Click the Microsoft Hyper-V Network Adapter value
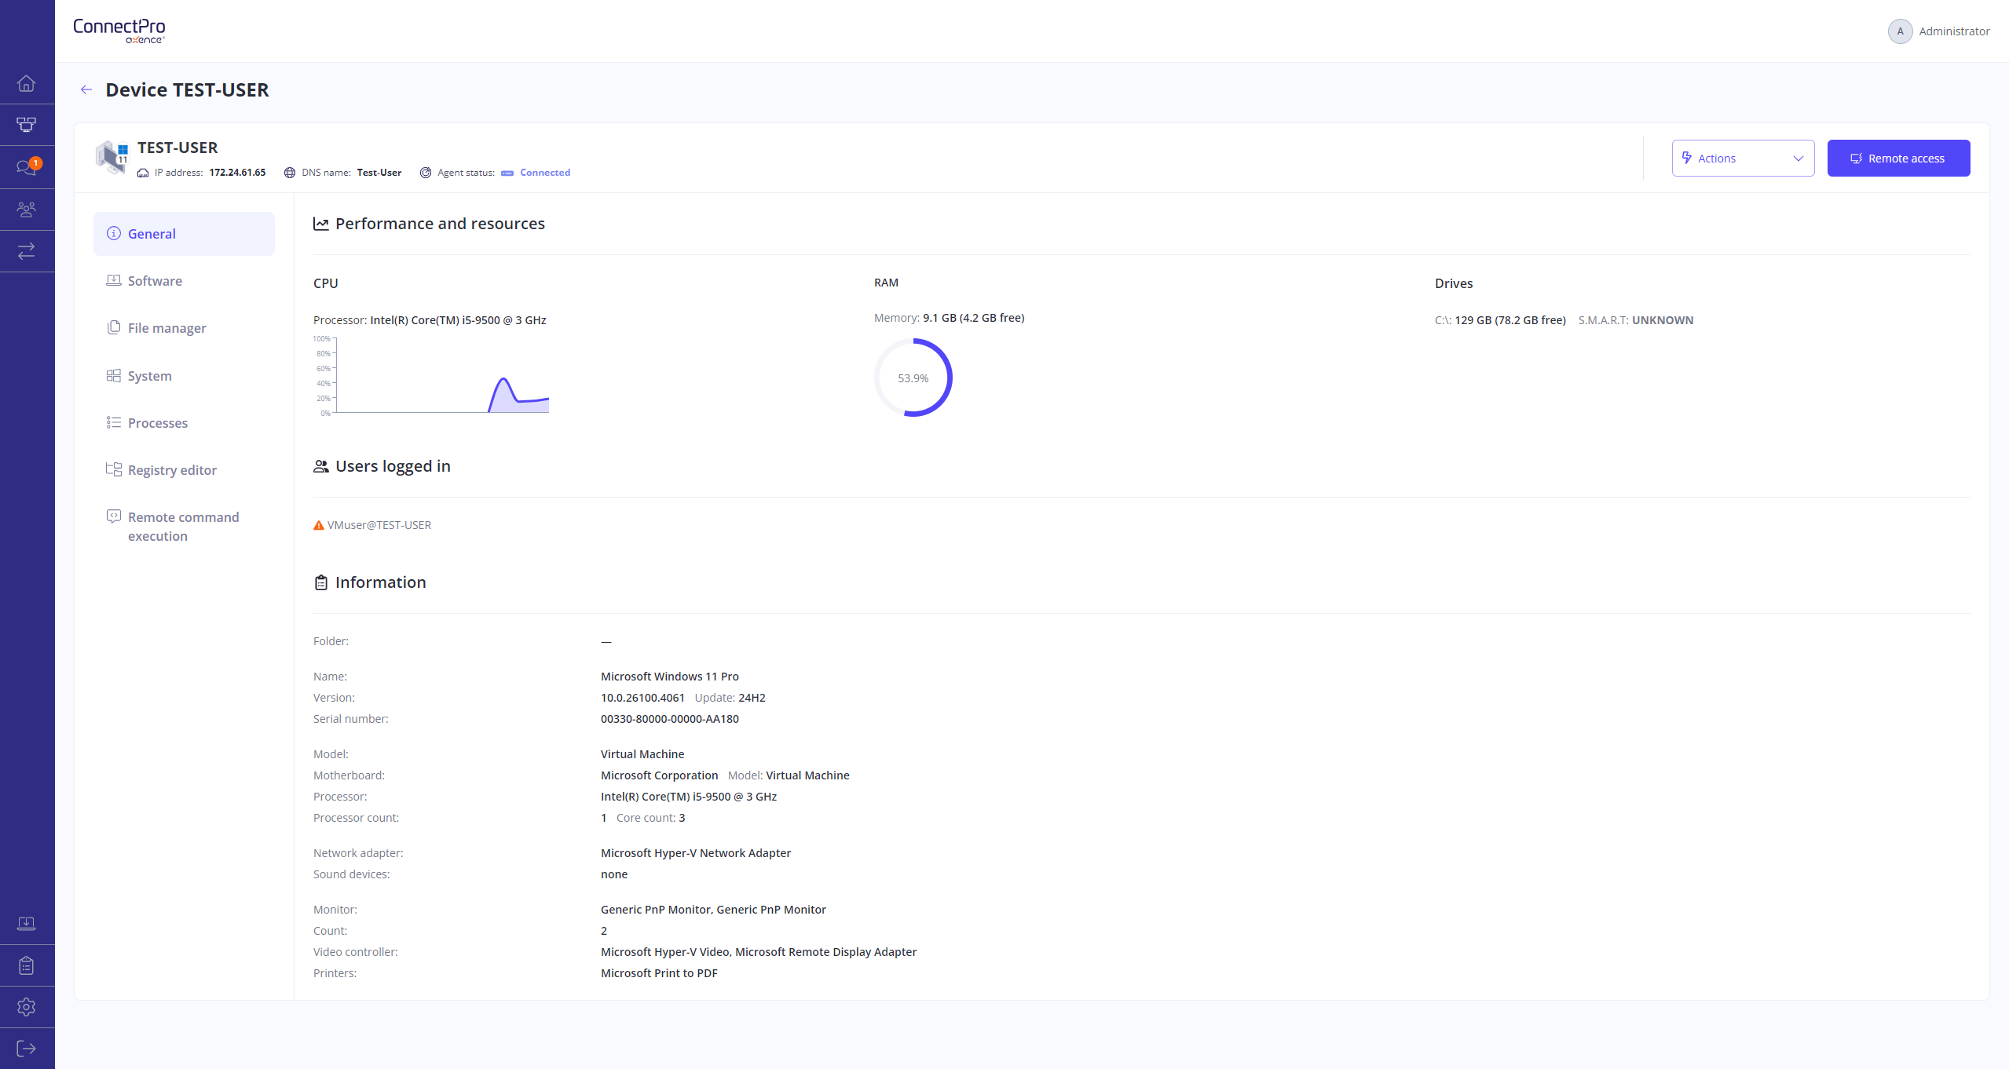Image resolution: width=2009 pixels, height=1069 pixels. click(696, 853)
